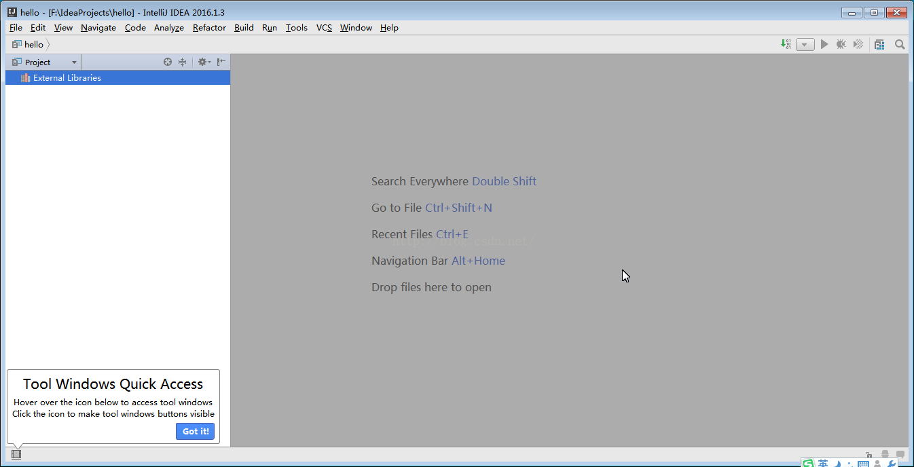Image resolution: width=914 pixels, height=467 pixels.
Task: Open the Tools menu
Action: tap(297, 28)
